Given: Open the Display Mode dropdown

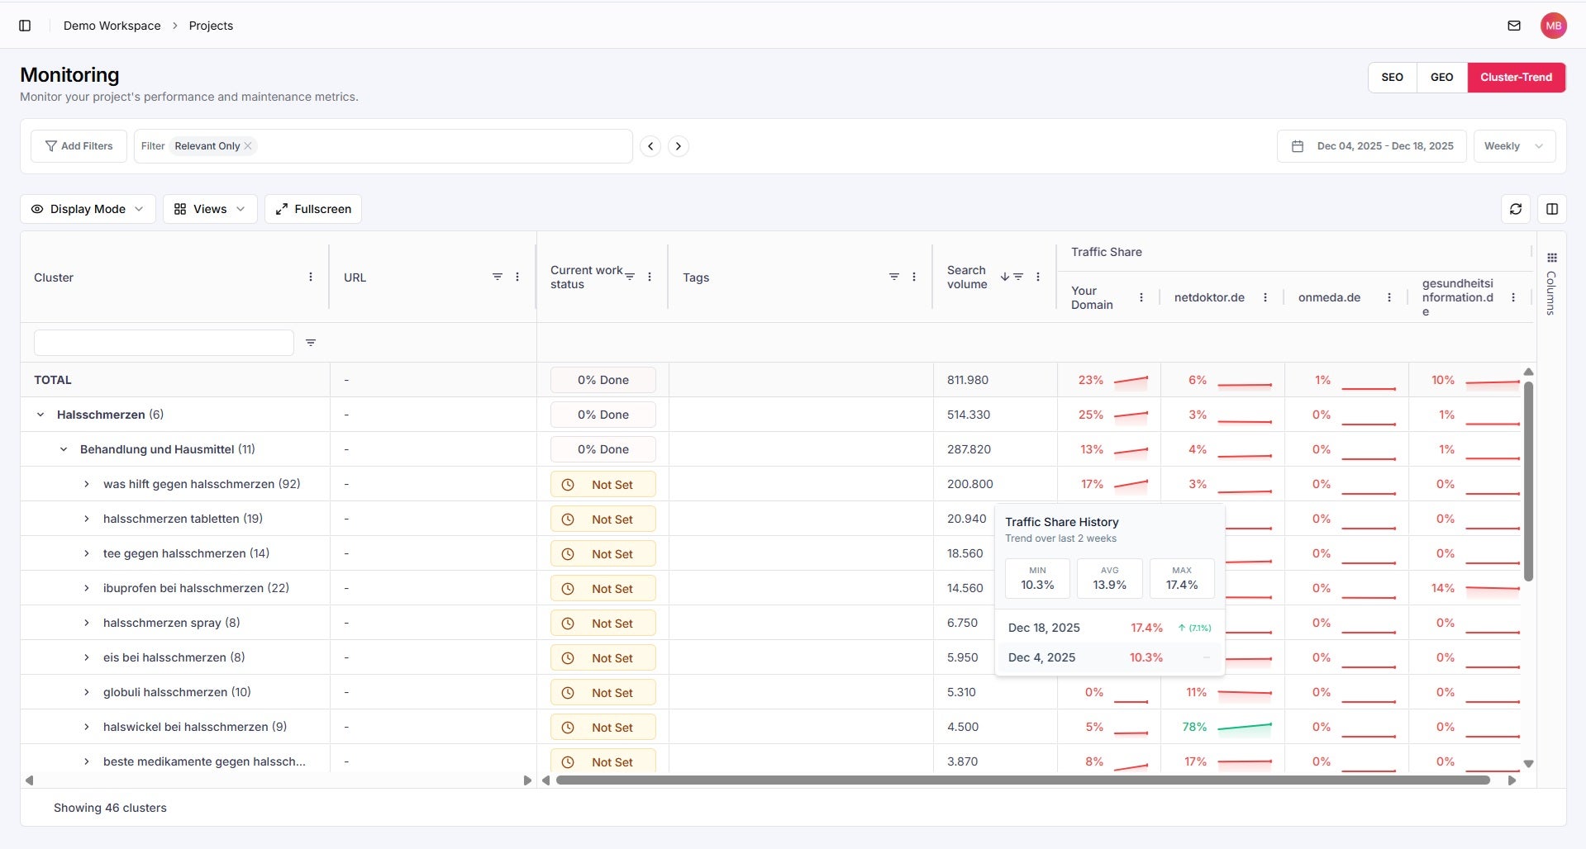Looking at the screenshot, I should click(88, 209).
